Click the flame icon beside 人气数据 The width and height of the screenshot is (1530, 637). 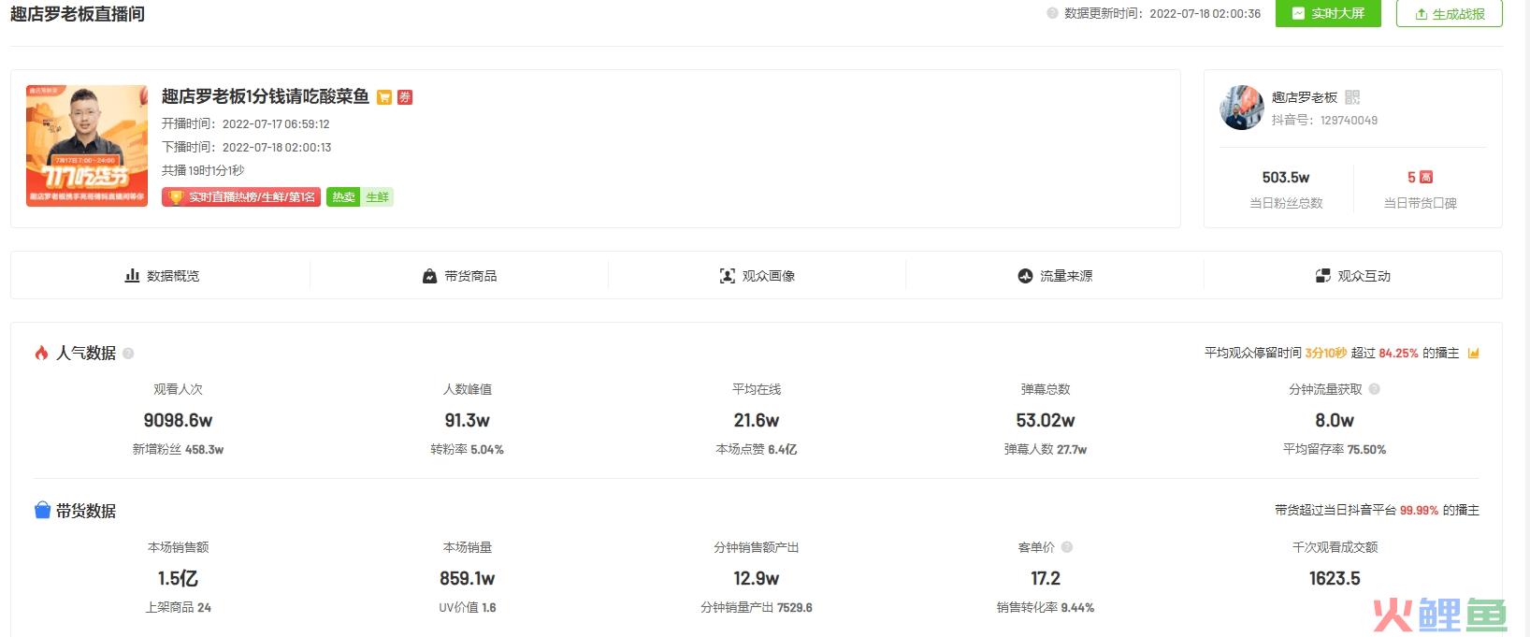point(41,353)
